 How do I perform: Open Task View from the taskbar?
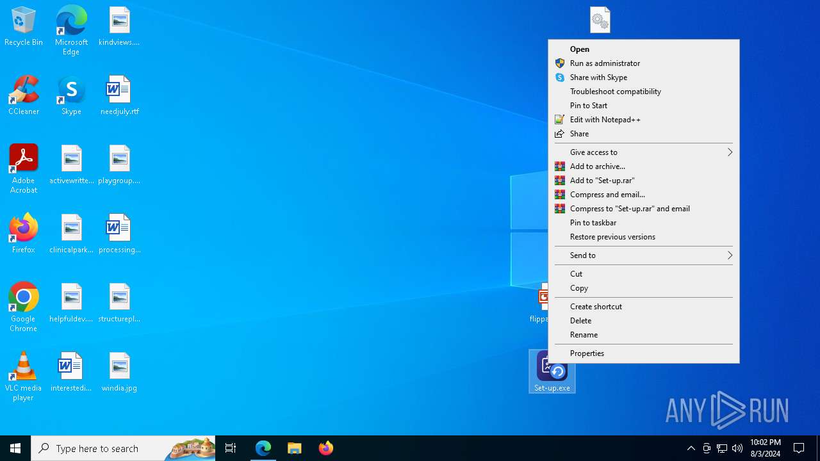pos(231,448)
